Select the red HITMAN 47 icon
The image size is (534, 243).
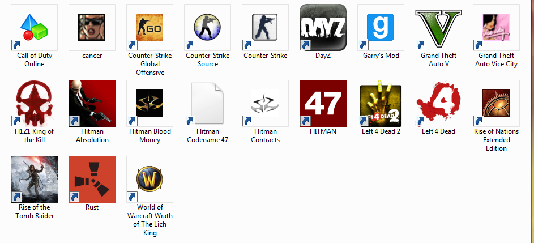pyautogui.click(x=323, y=103)
